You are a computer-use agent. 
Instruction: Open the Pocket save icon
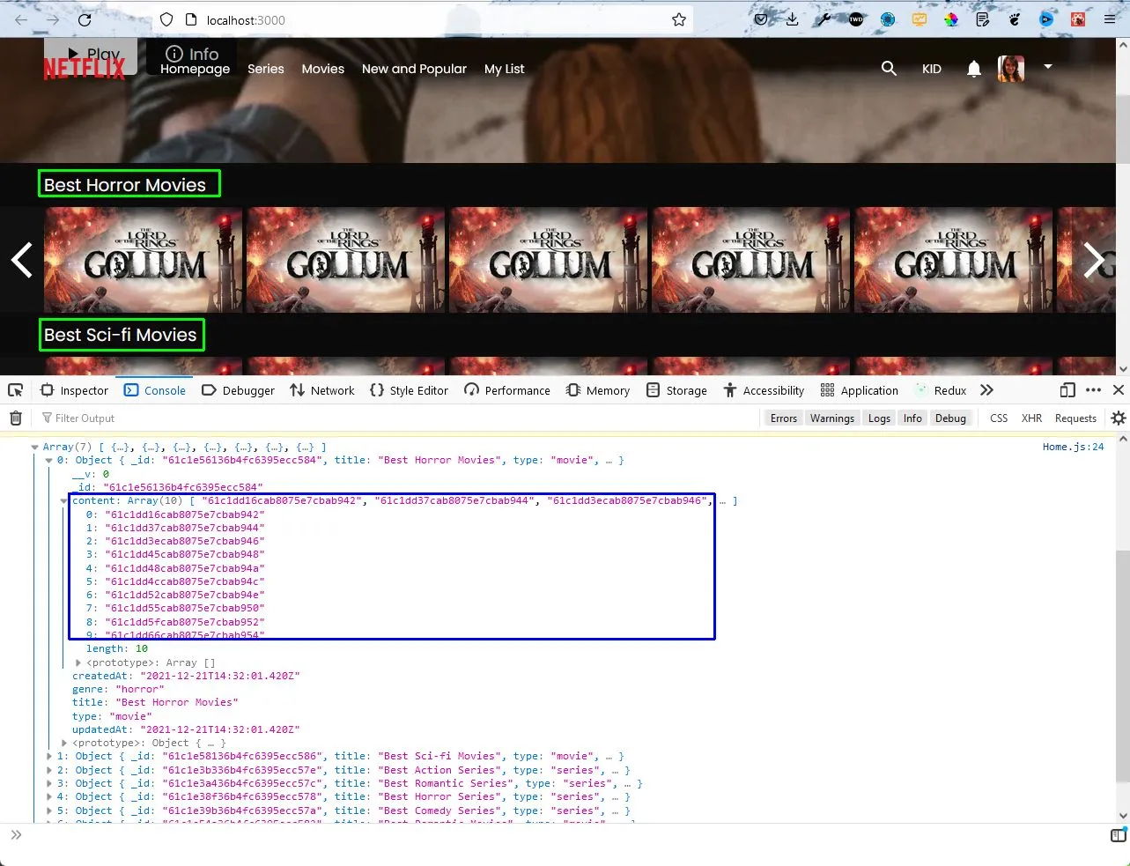pyautogui.click(x=761, y=19)
